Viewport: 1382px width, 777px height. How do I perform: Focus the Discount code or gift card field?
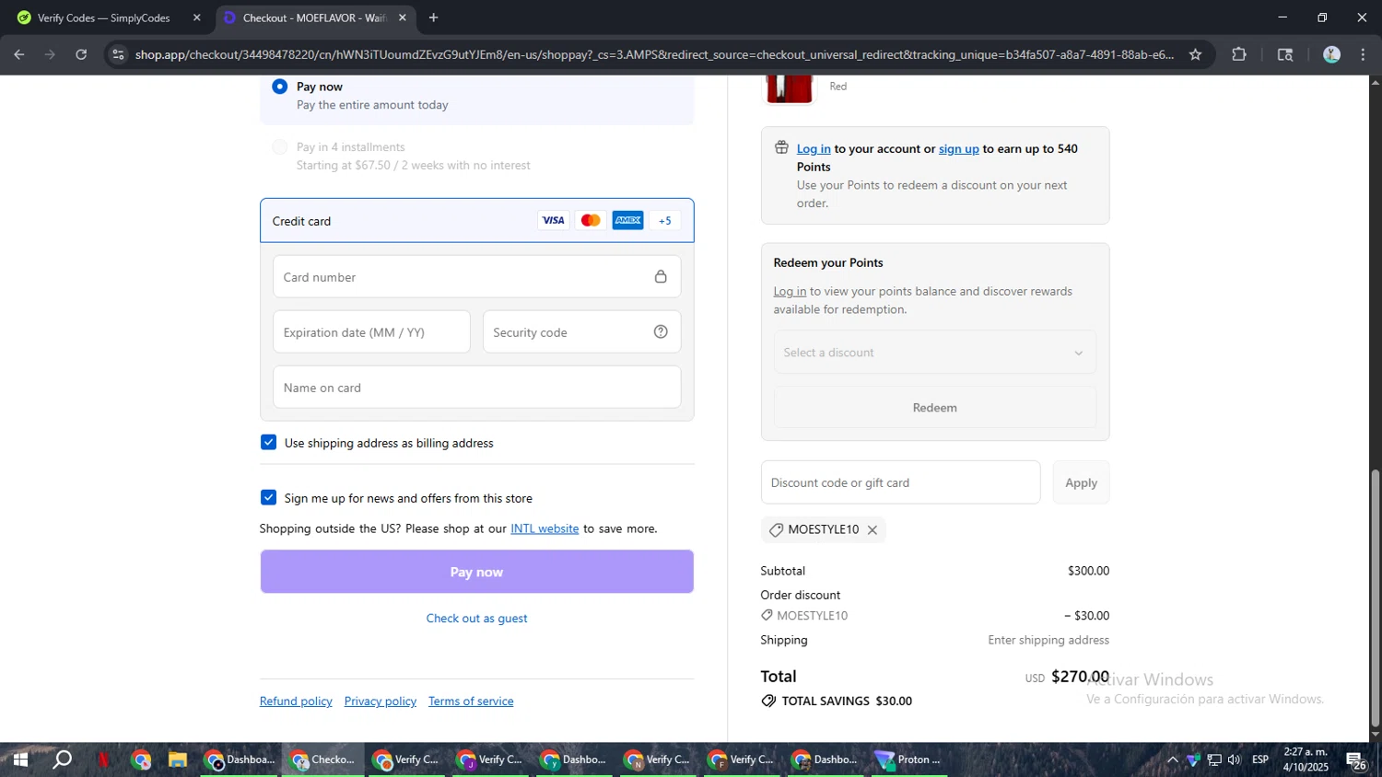900,482
